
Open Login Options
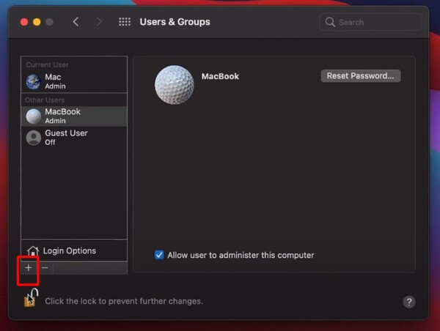[74, 250]
